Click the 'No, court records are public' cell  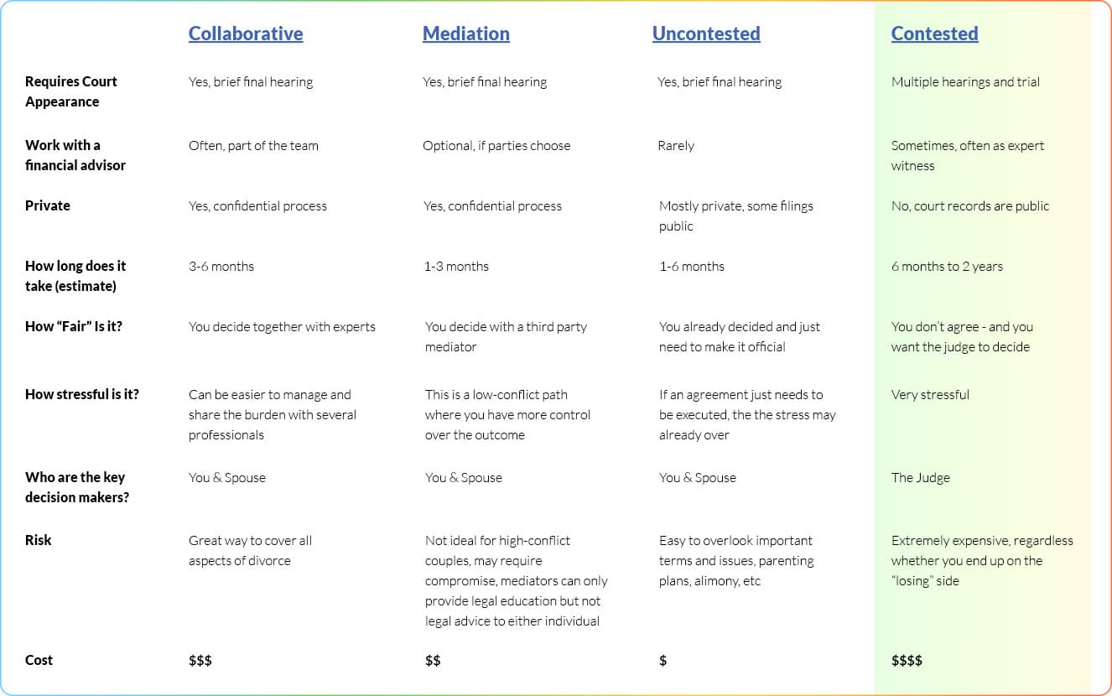point(970,206)
